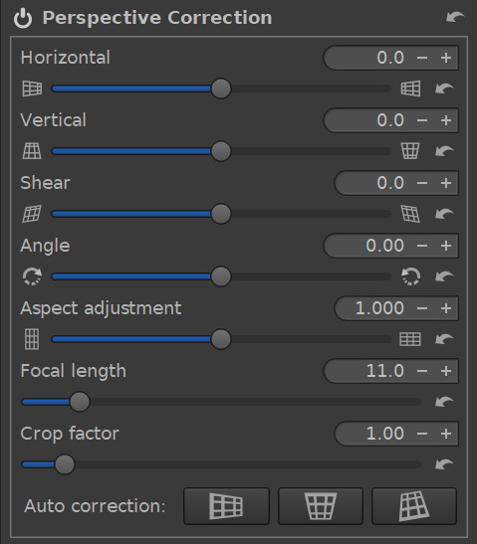The width and height of the screenshot is (477, 544).
Task: Run vertical auto correction
Action: (x=321, y=506)
